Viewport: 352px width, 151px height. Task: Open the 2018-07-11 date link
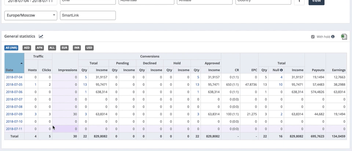coord(14,129)
